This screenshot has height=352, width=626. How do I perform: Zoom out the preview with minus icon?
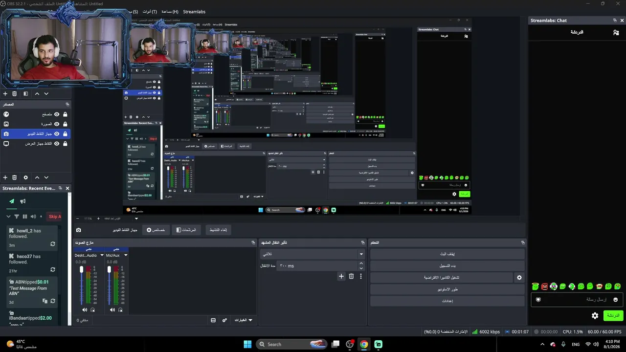pos(77,219)
